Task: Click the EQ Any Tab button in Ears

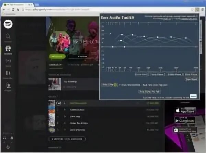Action: click(149, 92)
